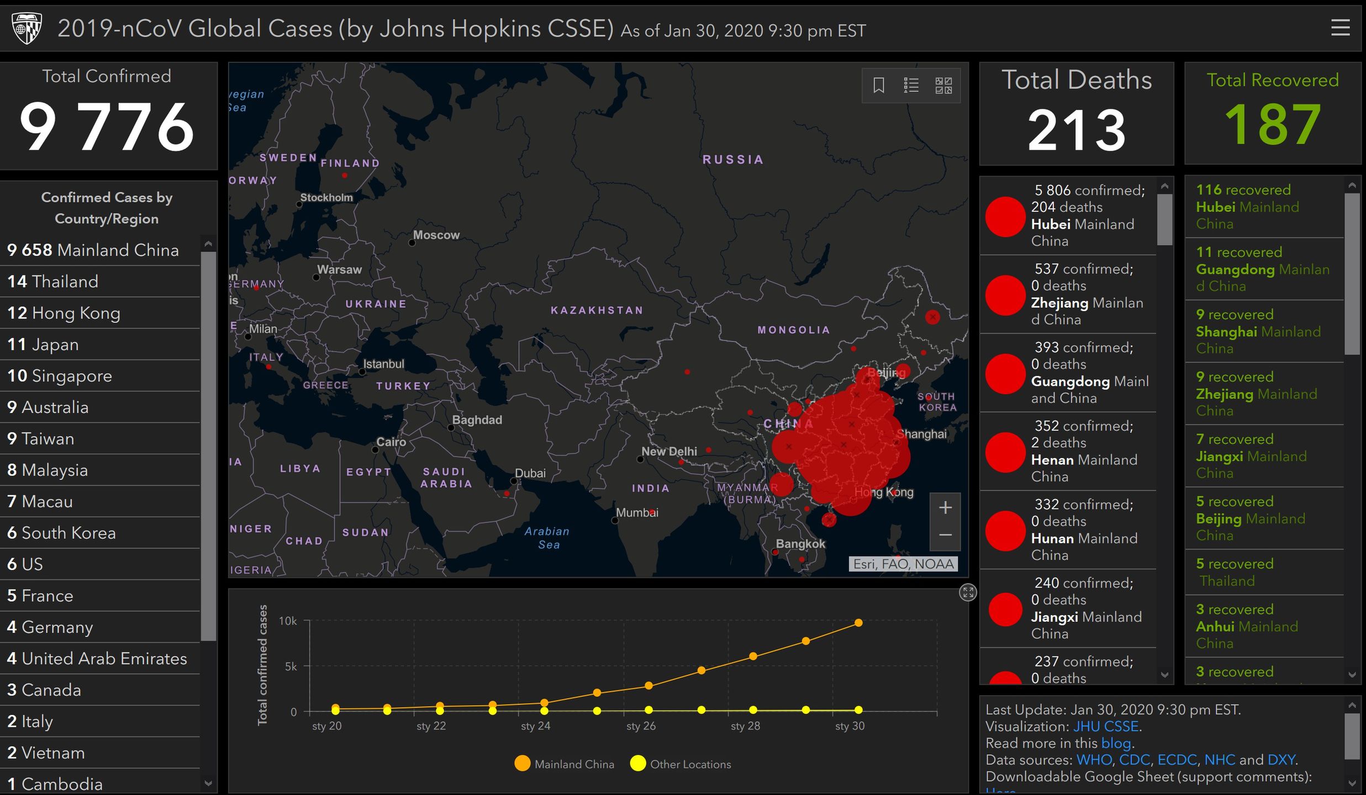Select 4 United Arab Emirates row
1366x795 pixels.
click(100, 659)
